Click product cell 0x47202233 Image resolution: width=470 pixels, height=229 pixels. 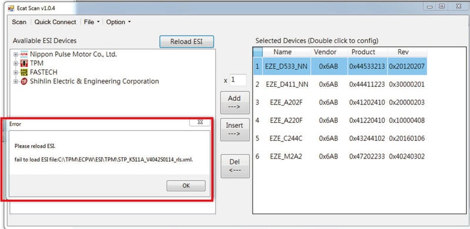coord(367,156)
